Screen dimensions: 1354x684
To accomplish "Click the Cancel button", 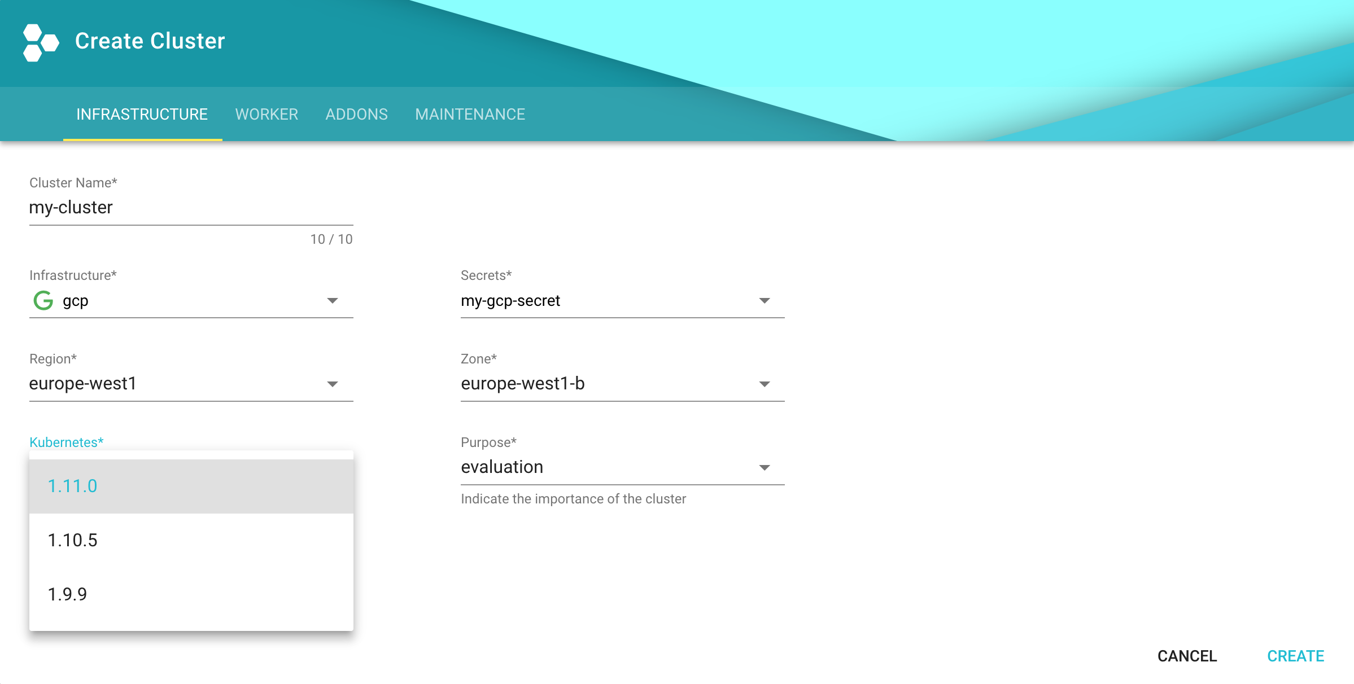I will 1187,656.
